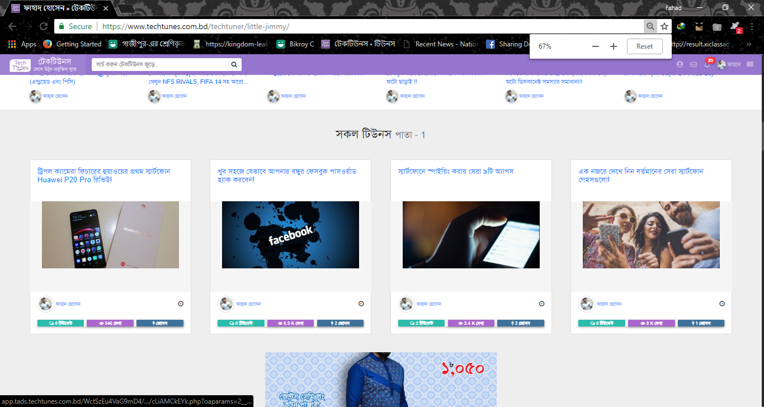Click the Facebook splash thumbnail image
Viewport: 764px width, 407px height.
[x=290, y=235]
